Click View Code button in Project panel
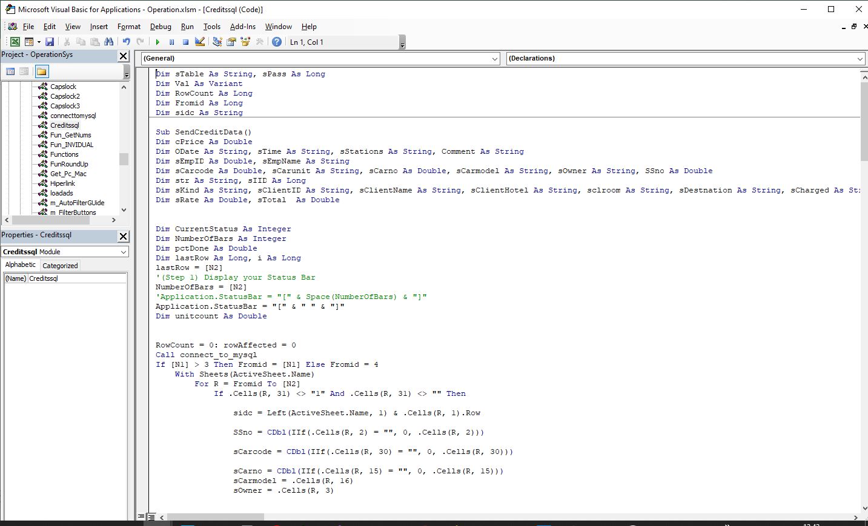This screenshot has width=868, height=526. 10,71
